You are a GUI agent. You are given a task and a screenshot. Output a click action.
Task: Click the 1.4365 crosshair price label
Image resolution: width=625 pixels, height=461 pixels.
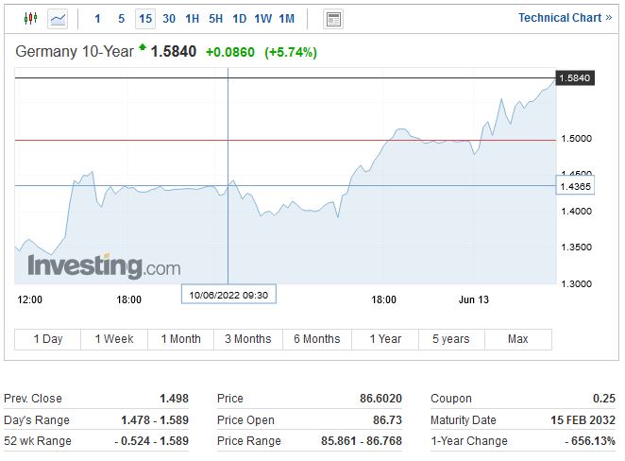[576, 186]
